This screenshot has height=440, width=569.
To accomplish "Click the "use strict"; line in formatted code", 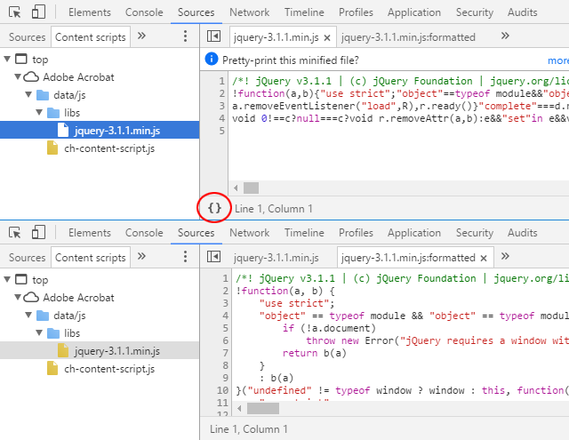I will 297,303.
